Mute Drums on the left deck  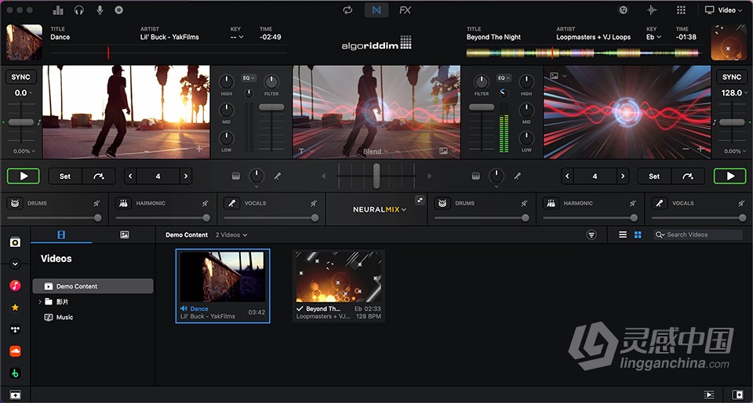97,203
